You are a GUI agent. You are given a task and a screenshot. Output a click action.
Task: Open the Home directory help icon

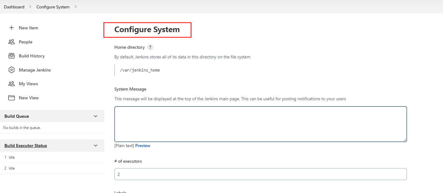(x=150, y=47)
